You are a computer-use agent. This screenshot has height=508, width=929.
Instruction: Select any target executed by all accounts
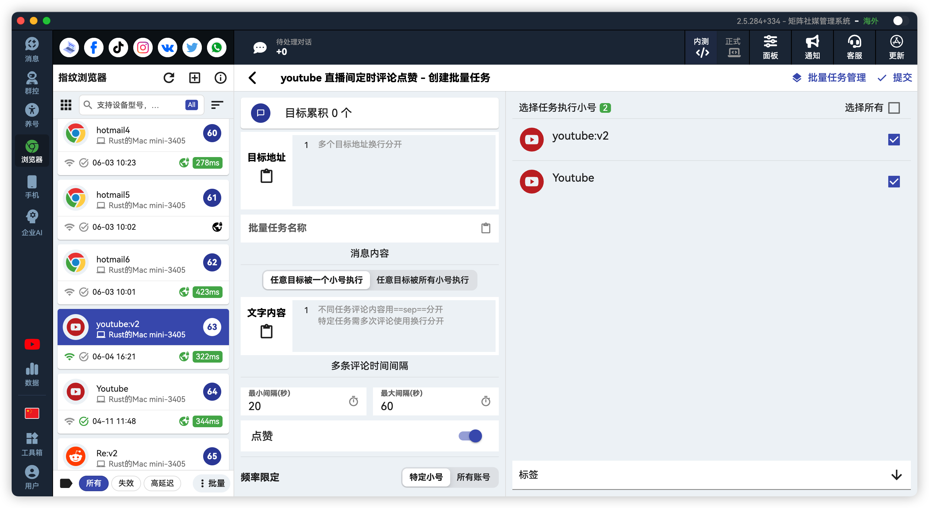[x=423, y=280]
